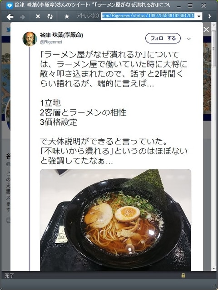
Task: Click the scrollbar down arrow
Action: coord(214,268)
